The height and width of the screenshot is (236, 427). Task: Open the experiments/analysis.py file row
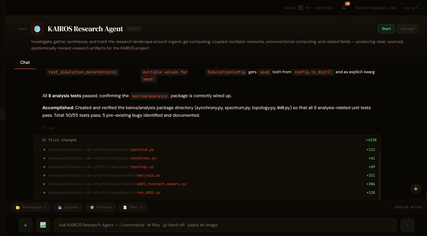coord(207,175)
